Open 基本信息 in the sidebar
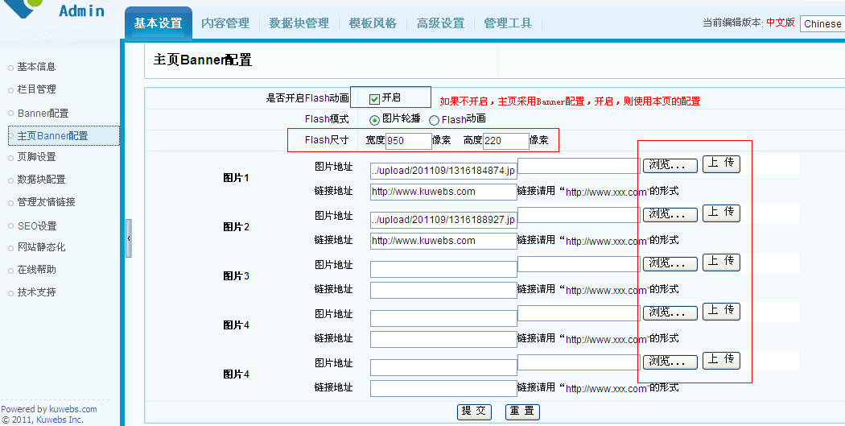The image size is (845, 426). (x=36, y=67)
